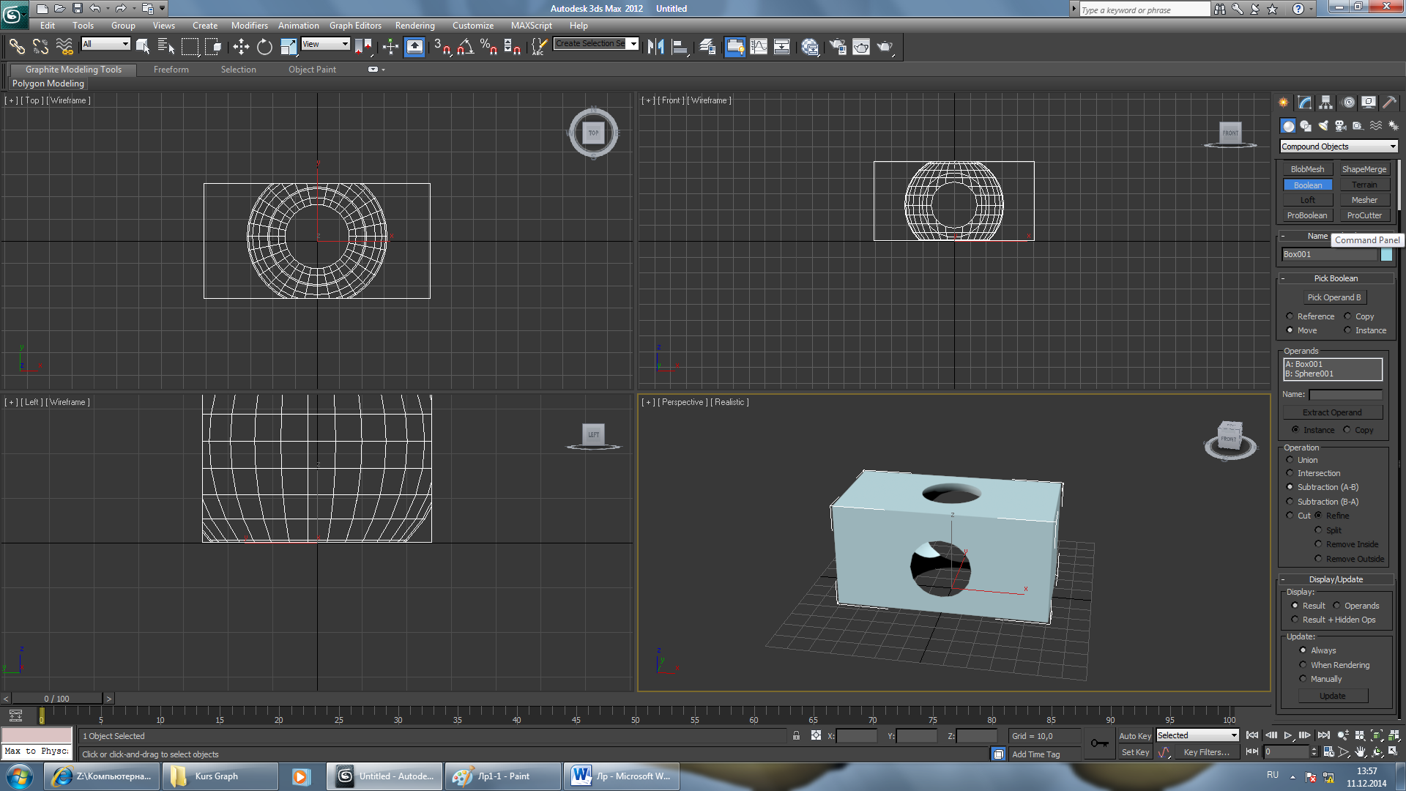The height and width of the screenshot is (791, 1406).
Task: Open the Rendering menu
Action: coord(414,26)
